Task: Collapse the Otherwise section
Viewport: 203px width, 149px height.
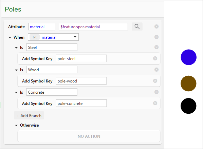Action: [x=16, y=126]
